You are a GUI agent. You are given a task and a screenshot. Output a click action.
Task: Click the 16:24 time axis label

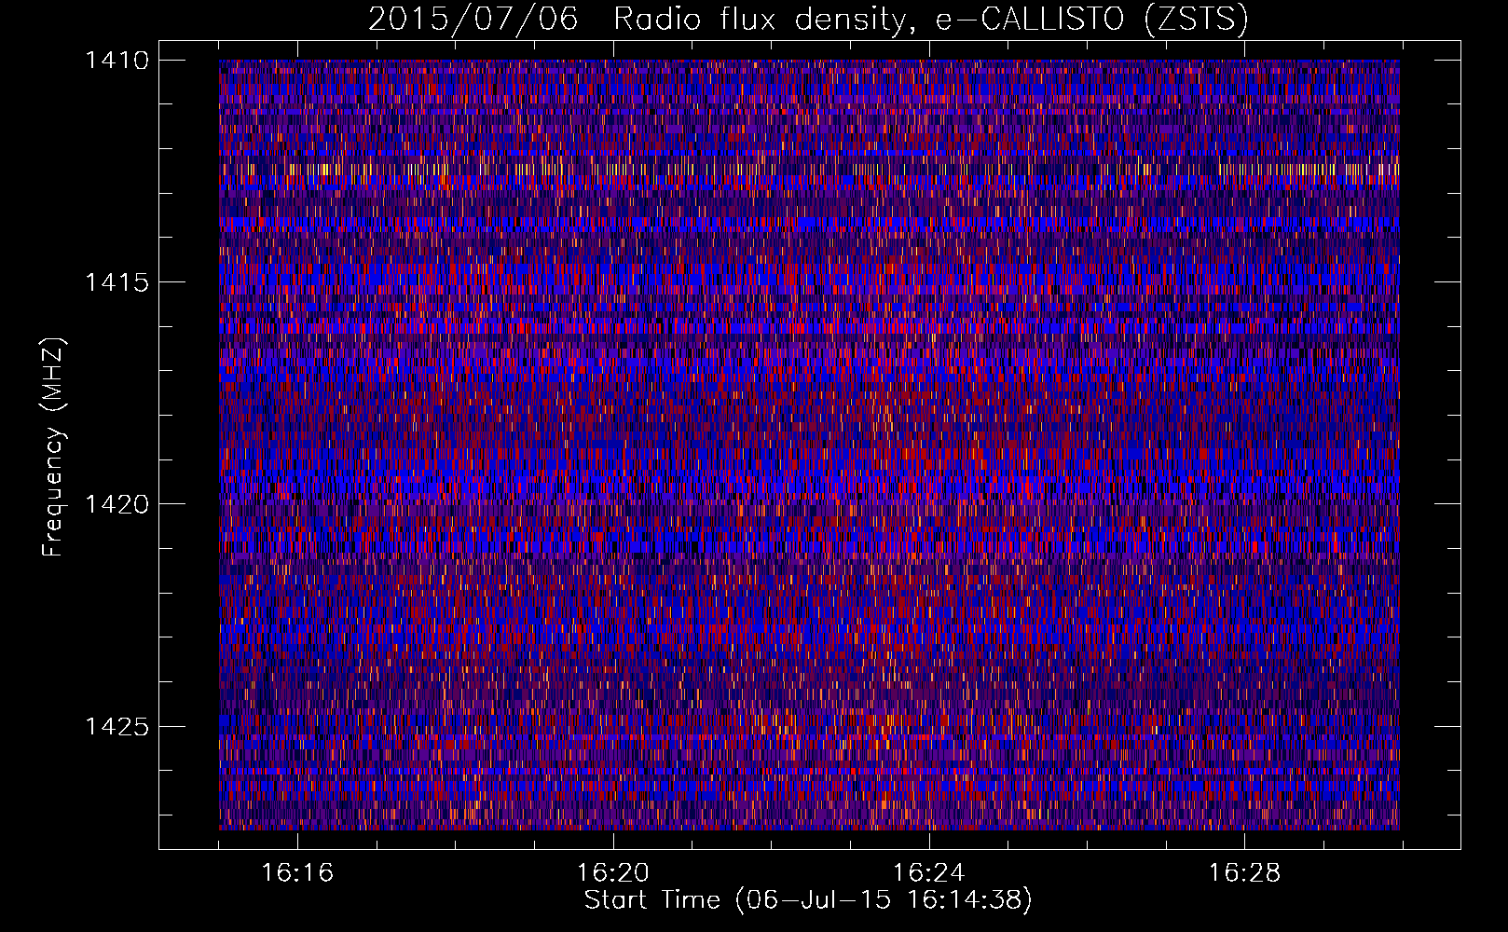929,873
